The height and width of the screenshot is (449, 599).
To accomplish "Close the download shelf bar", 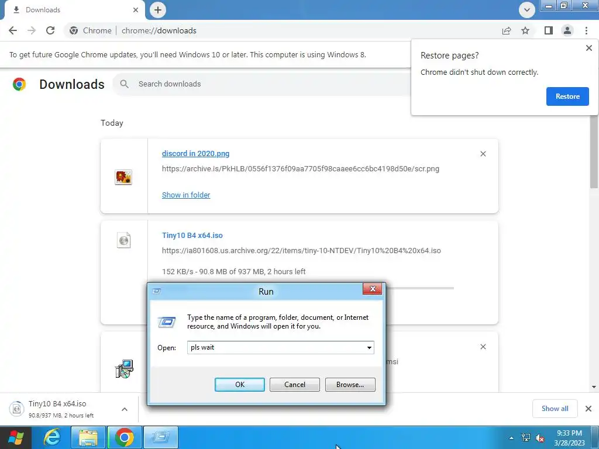I will tap(588, 409).
